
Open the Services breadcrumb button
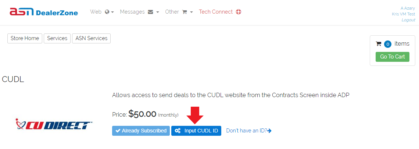point(57,38)
